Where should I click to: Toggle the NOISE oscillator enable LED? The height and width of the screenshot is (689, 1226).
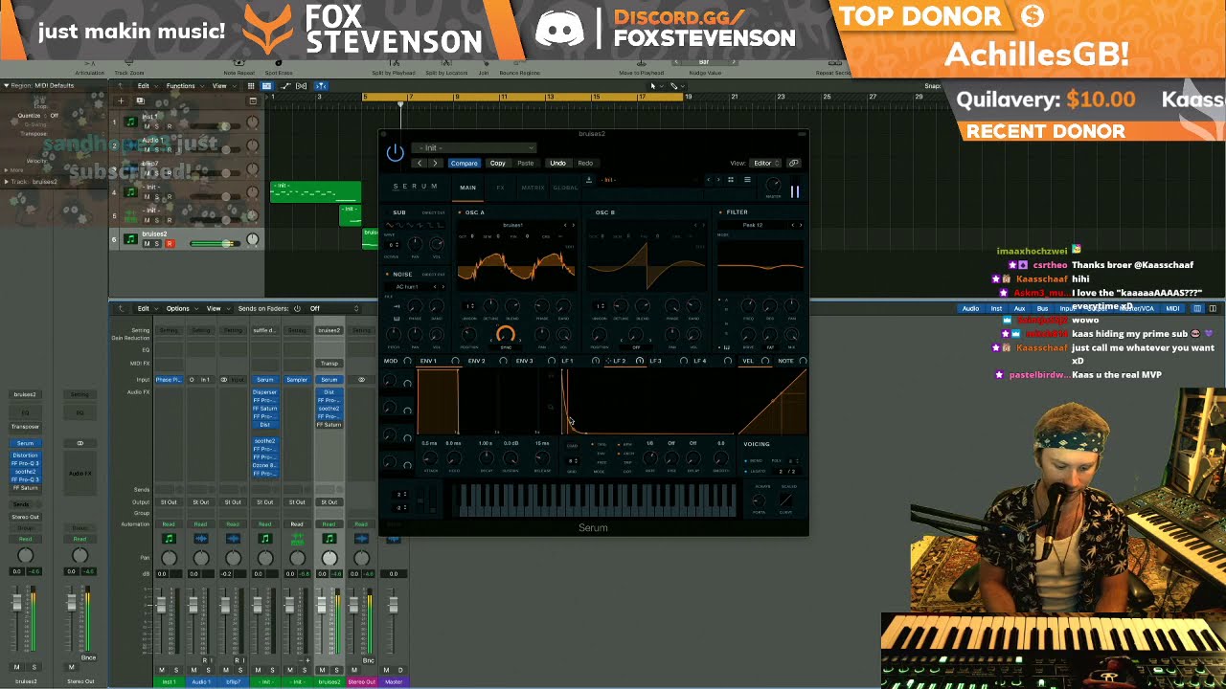(x=387, y=275)
